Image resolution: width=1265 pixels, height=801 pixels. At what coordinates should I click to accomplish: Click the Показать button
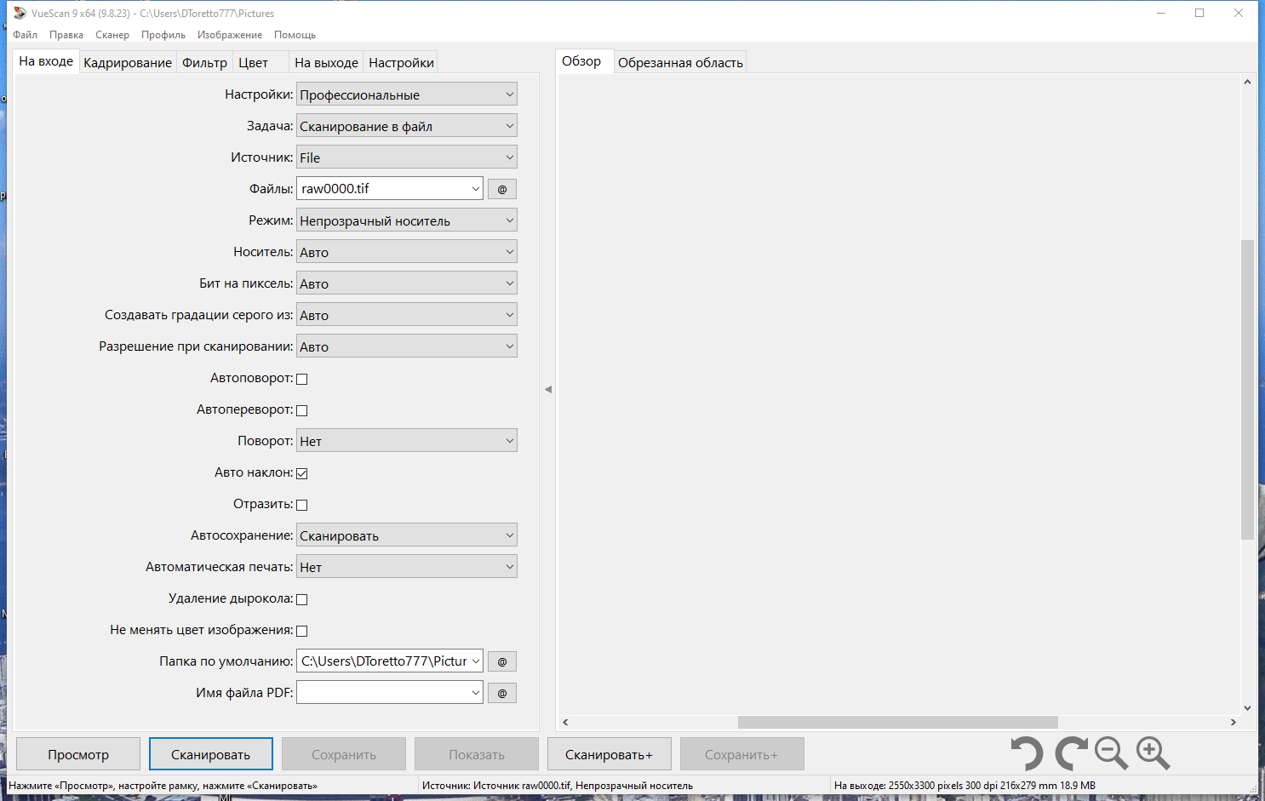coord(477,754)
